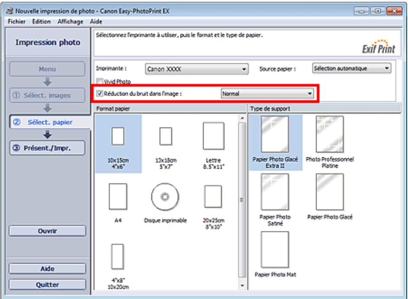Pick the 4"x8" 10x20cm paper icon
The height and width of the screenshot is (299, 408).
click(118, 257)
